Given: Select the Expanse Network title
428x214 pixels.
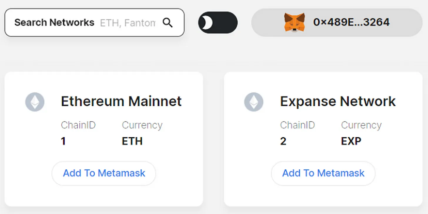Looking at the screenshot, I should (x=338, y=101).
